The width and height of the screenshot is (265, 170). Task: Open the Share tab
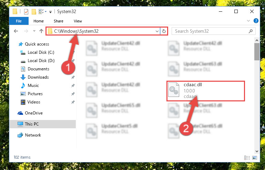click(x=59, y=21)
